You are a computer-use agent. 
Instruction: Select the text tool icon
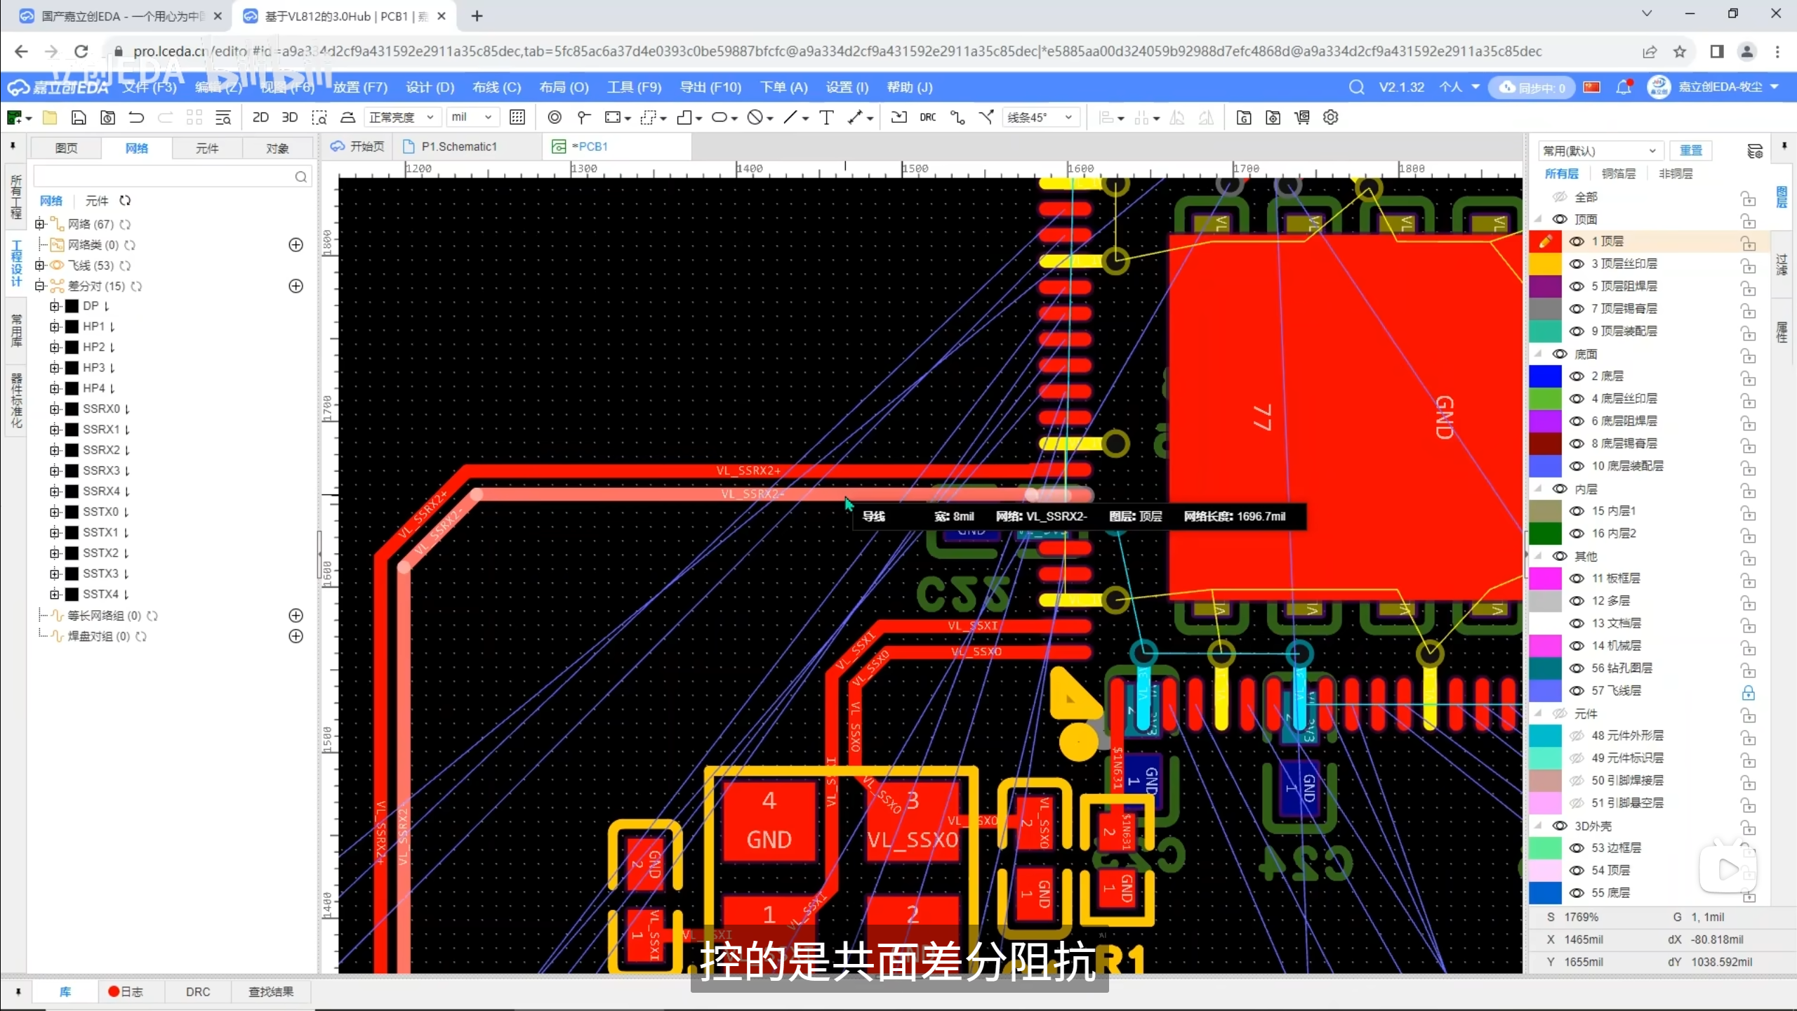click(x=826, y=117)
